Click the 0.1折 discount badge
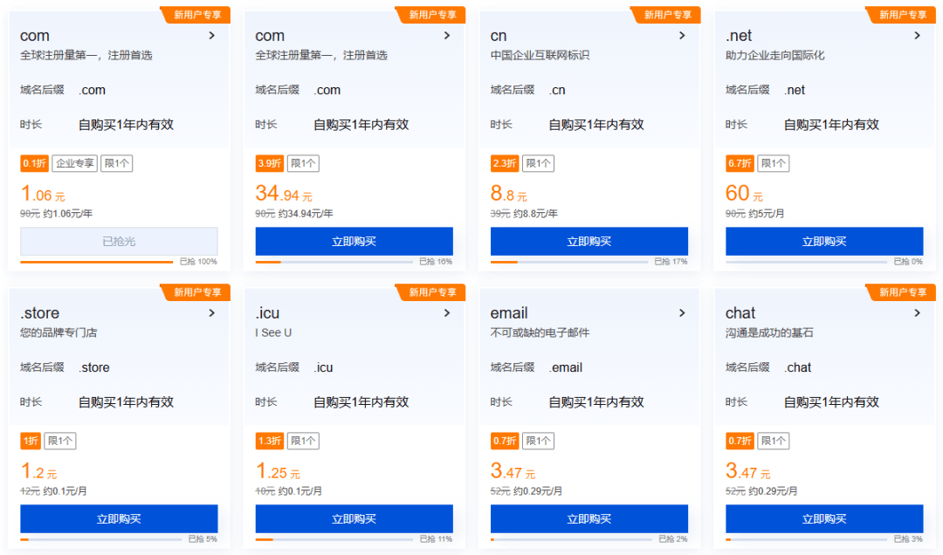 point(35,163)
